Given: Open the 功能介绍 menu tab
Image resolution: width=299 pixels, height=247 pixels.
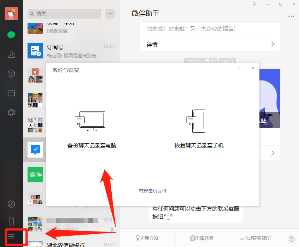Looking at the screenshot, I should pyautogui.click(x=147, y=238).
